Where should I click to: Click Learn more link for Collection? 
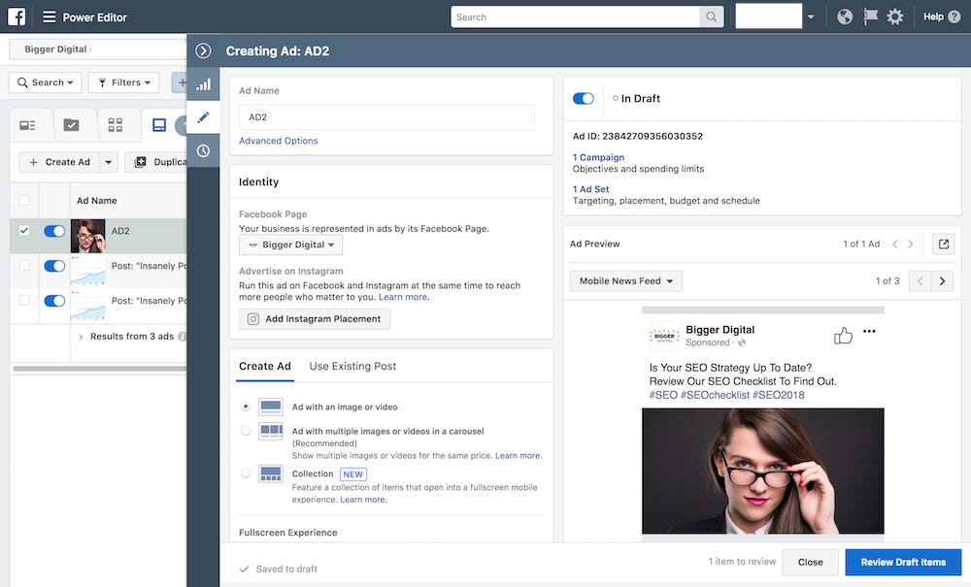click(x=363, y=500)
